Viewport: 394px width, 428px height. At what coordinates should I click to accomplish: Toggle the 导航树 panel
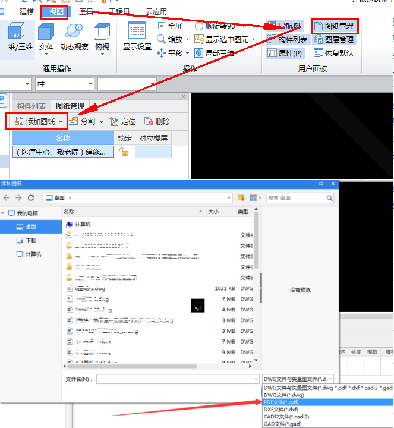(284, 26)
